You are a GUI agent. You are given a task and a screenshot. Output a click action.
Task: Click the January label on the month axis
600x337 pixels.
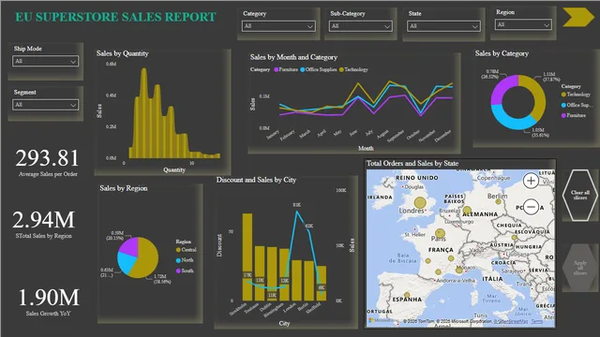click(x=273, y=135)
